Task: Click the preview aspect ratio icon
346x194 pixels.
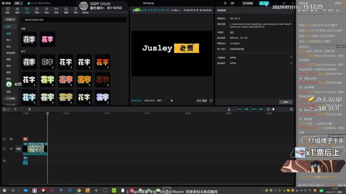Action: pyautogui.click(x=205, y=100)
